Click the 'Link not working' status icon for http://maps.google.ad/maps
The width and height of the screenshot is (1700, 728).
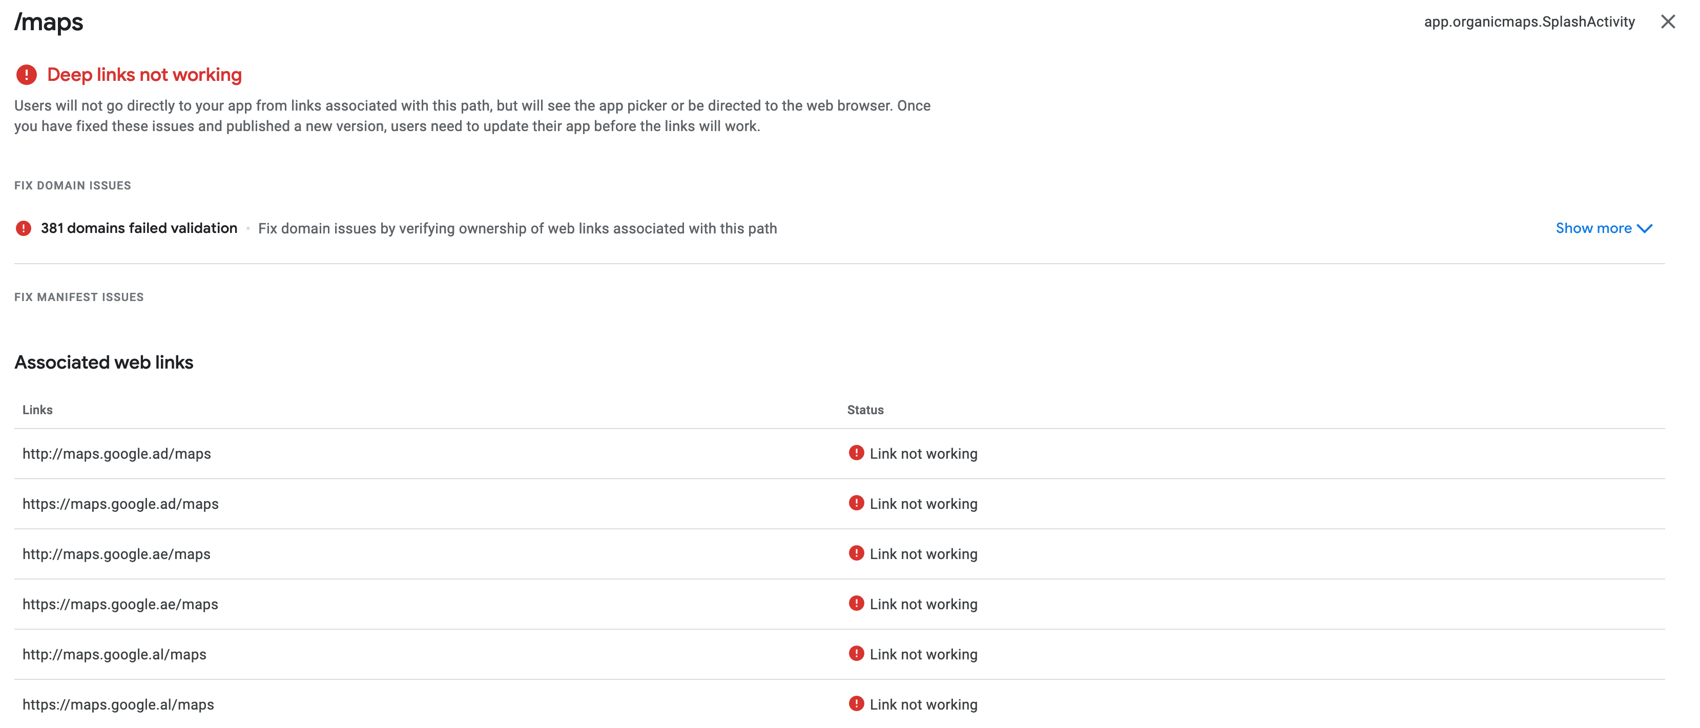pyautogui.click(x=856, y=453)
